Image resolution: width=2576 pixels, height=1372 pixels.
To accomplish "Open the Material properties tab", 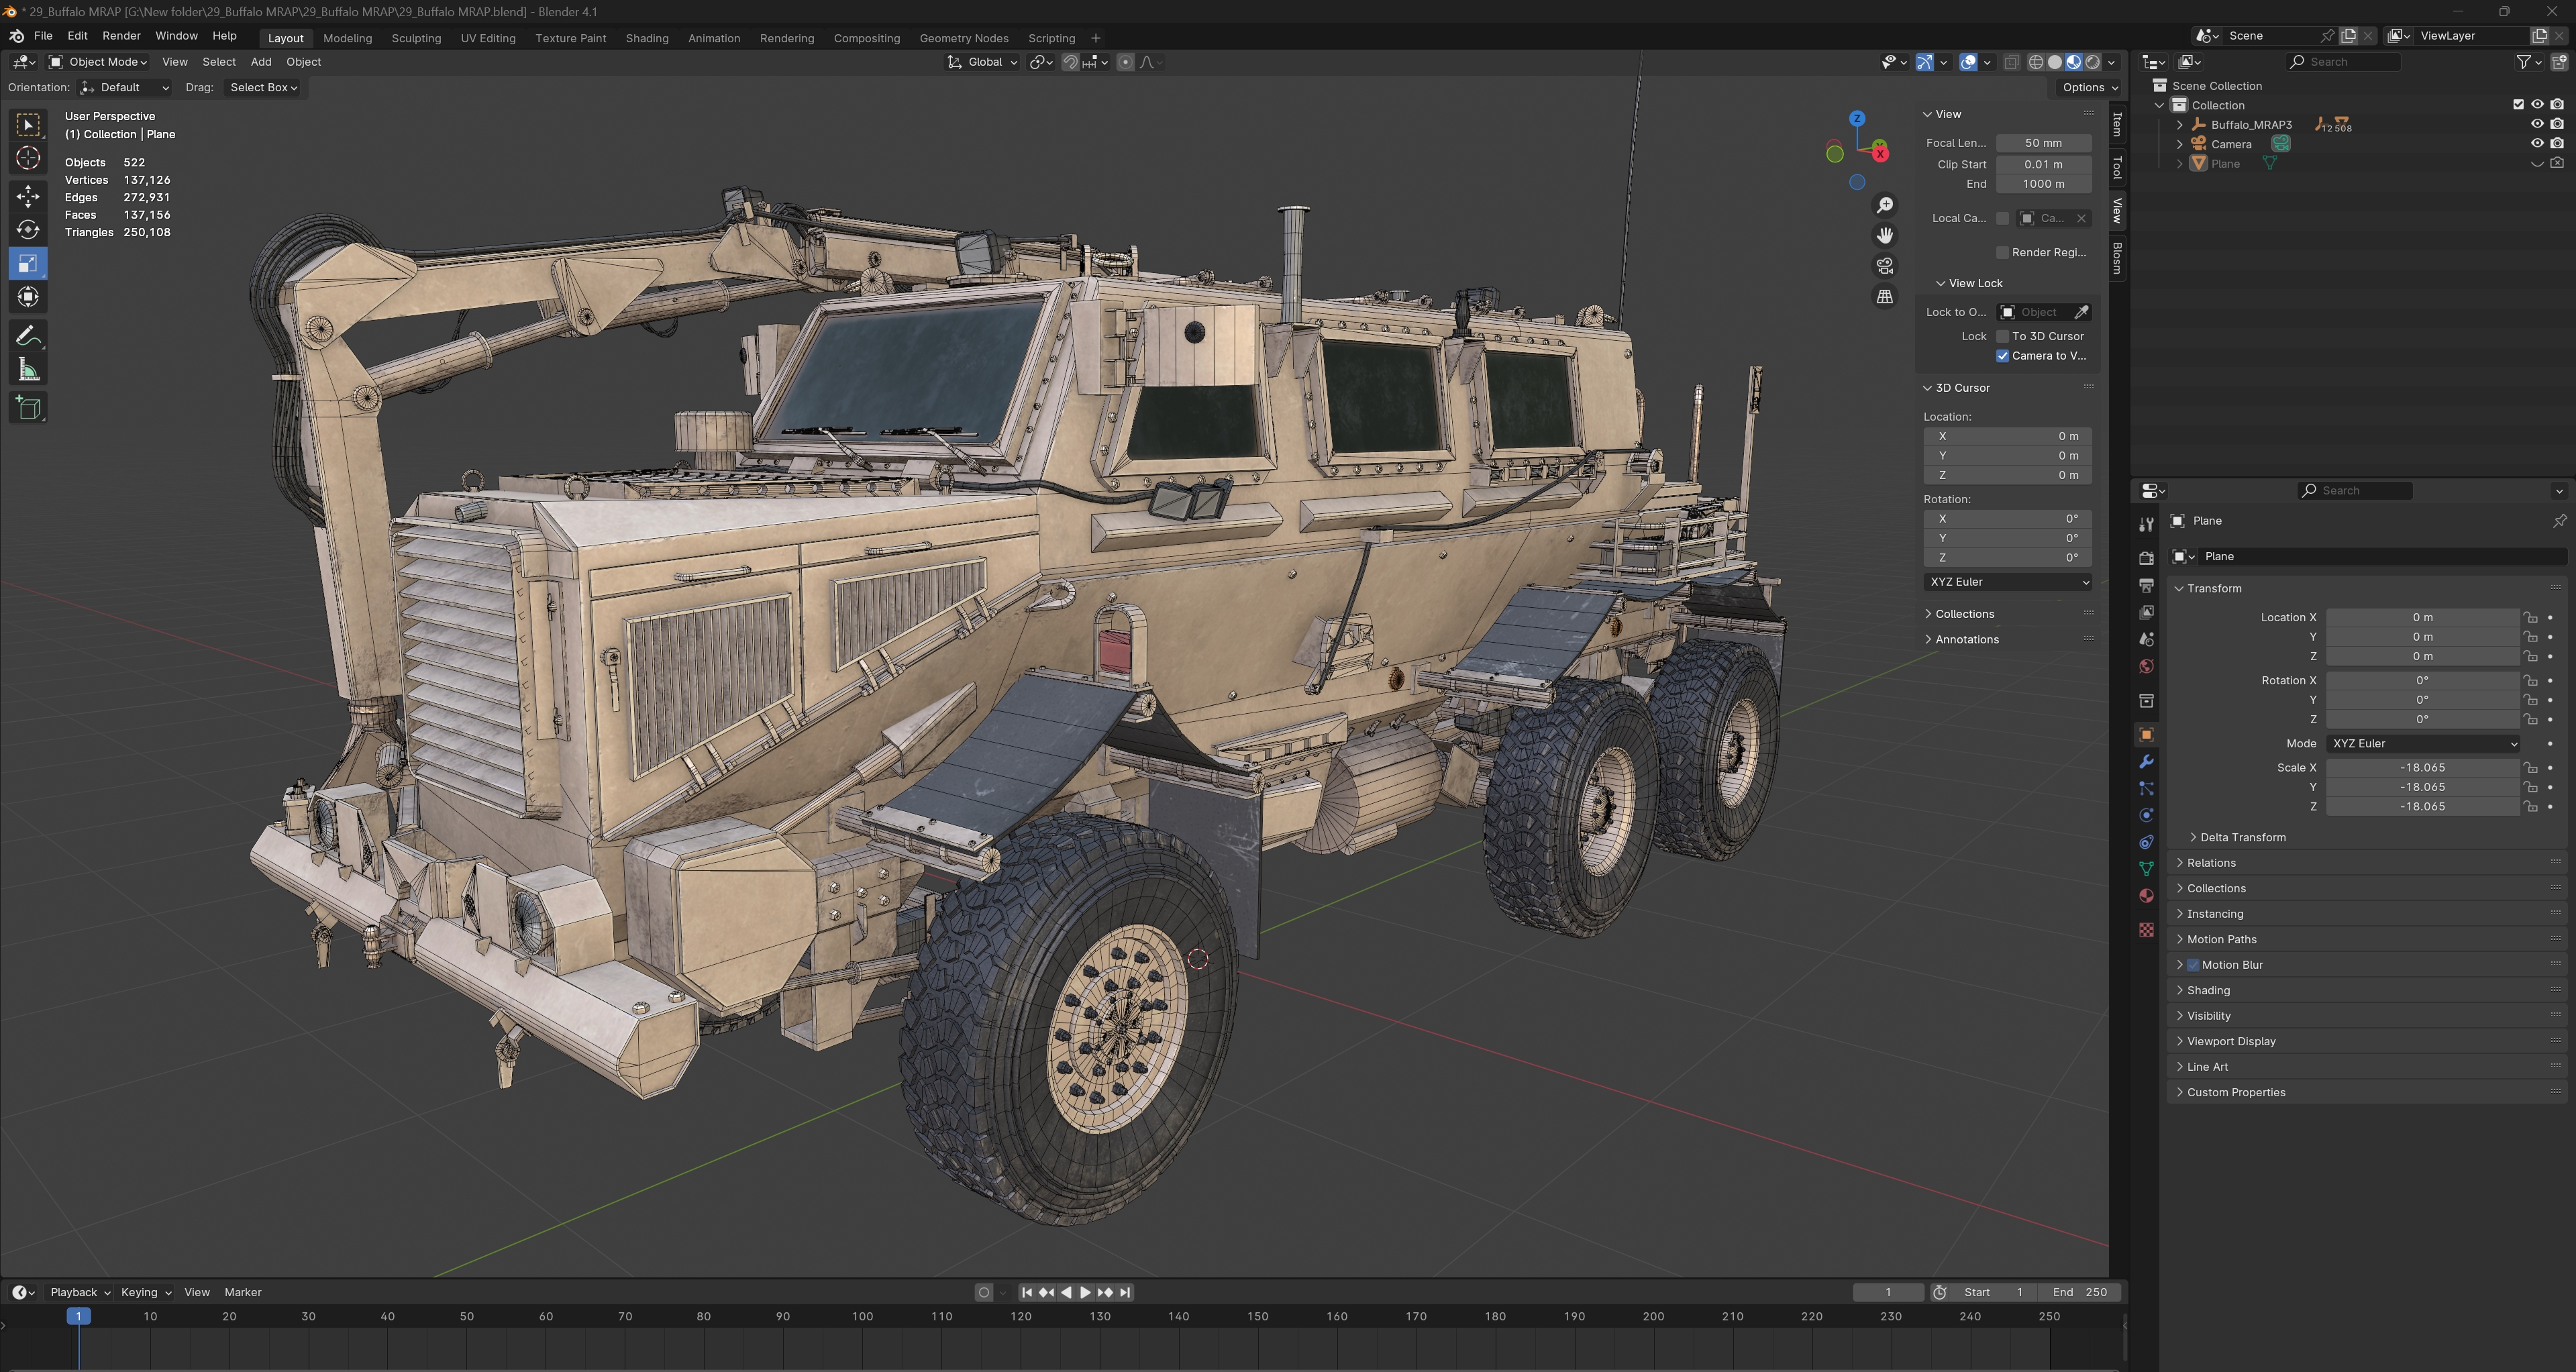I will click(2146, 896).
